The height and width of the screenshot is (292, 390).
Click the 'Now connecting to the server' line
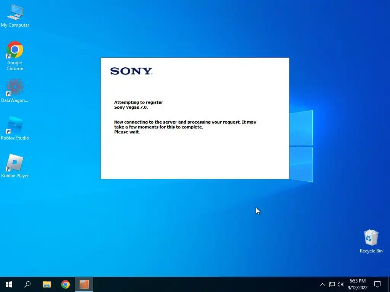[x=185, y=122]
